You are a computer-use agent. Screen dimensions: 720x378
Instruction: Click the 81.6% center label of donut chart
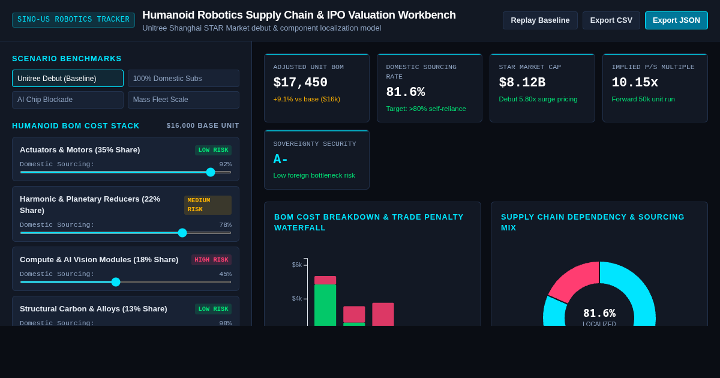(599, 313)
